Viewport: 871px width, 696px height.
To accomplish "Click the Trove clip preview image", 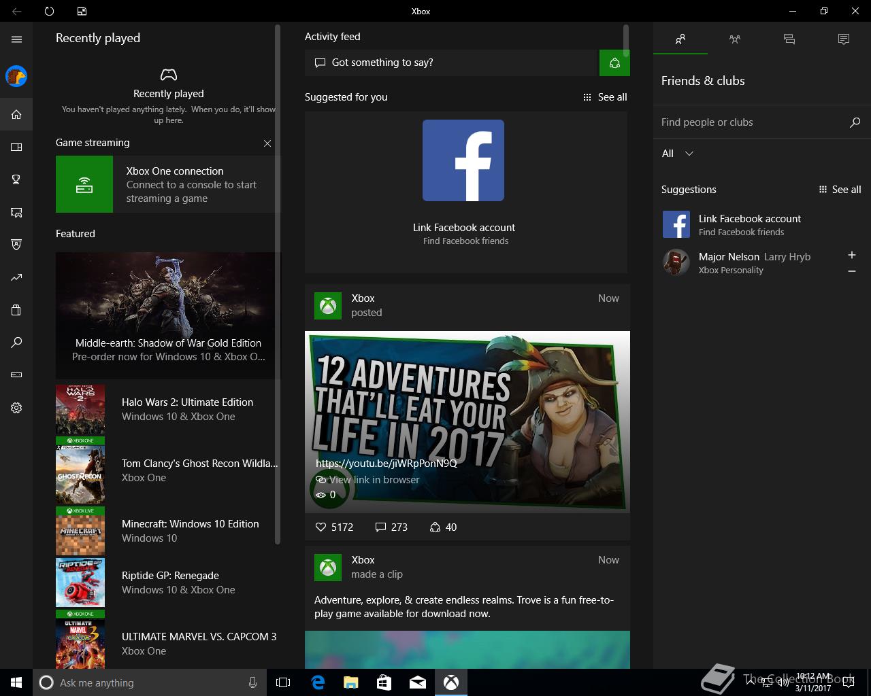I will tap(467, 650).
